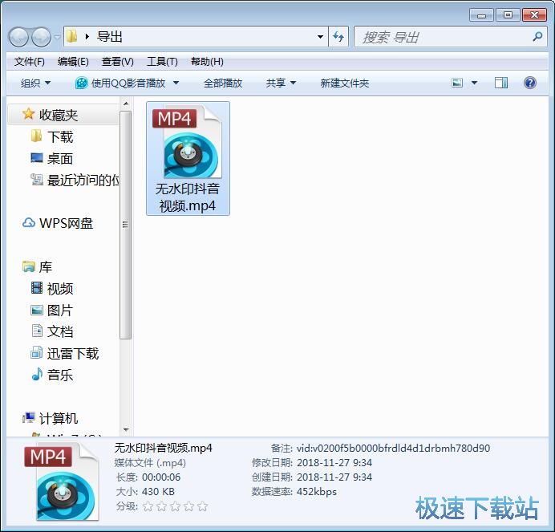
Task: Go forward with the Forward arrow button
Action: tap(42, 37)
